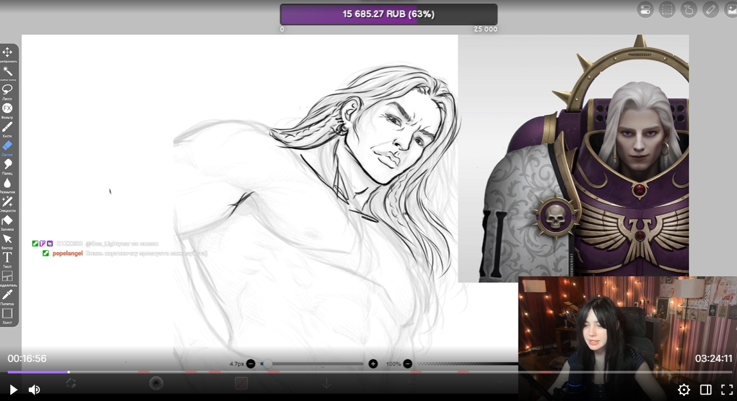Switch to theater mode layout
The image size is (737, 401).
tap(706, 389)
